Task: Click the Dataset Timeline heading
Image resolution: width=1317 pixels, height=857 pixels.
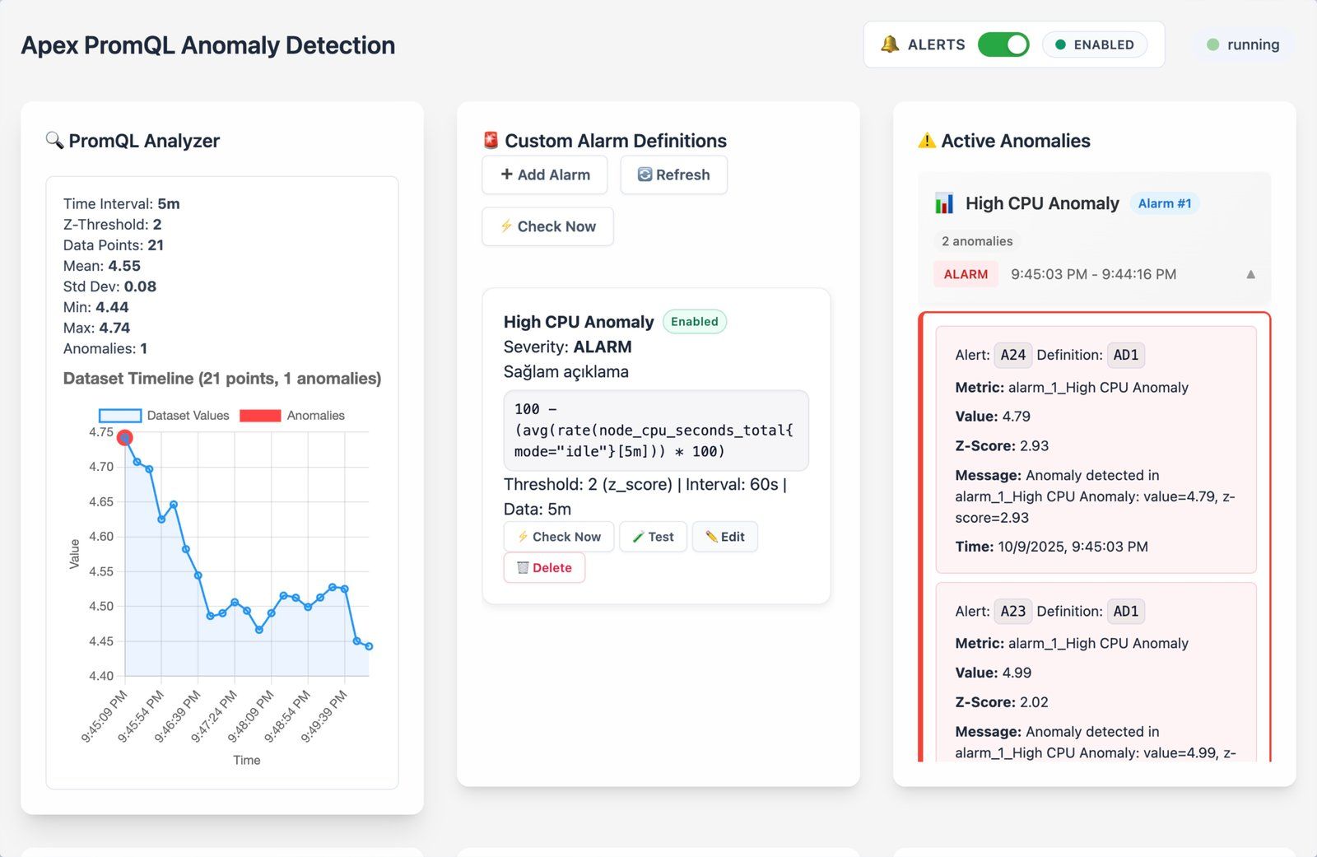Action: (x=222, y=379)
